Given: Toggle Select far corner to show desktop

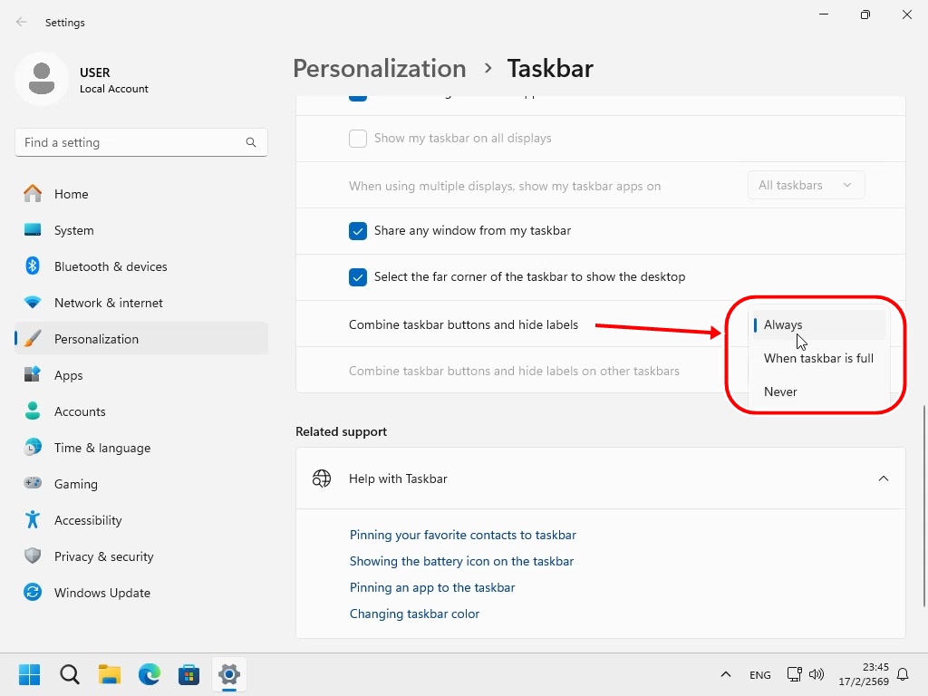Looking at the screenshot, I should tap(358, 277).
